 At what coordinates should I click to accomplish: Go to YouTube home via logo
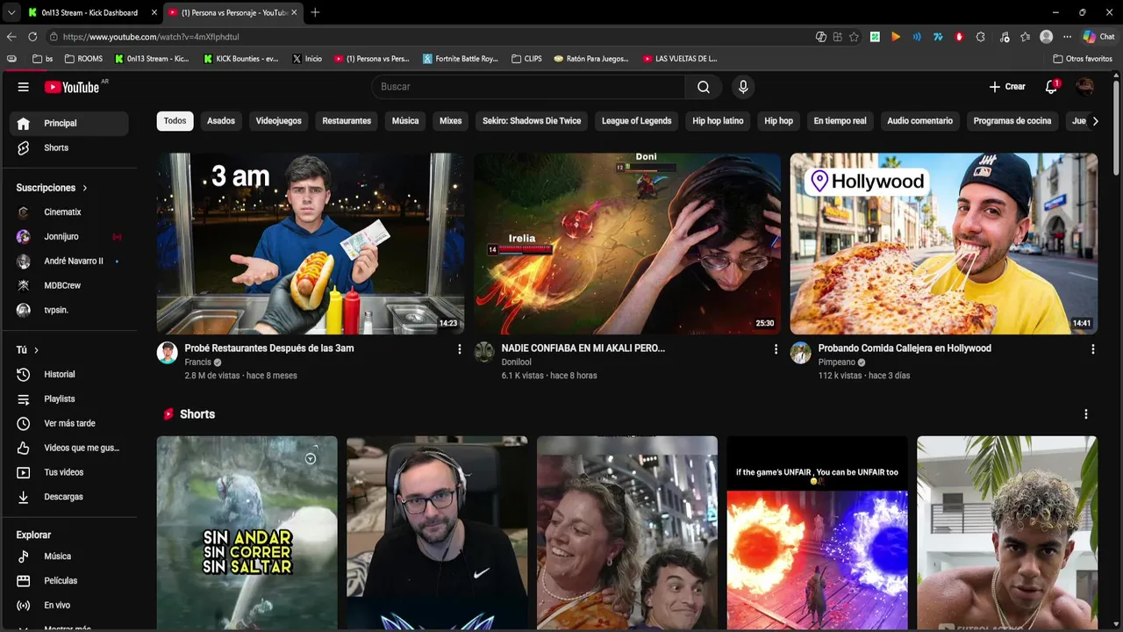[72, 87]
